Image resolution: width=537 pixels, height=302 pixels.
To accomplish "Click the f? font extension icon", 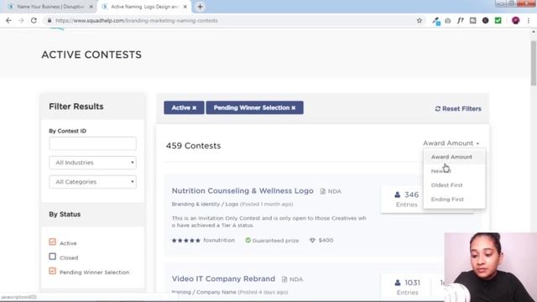I will pos(461,20).
